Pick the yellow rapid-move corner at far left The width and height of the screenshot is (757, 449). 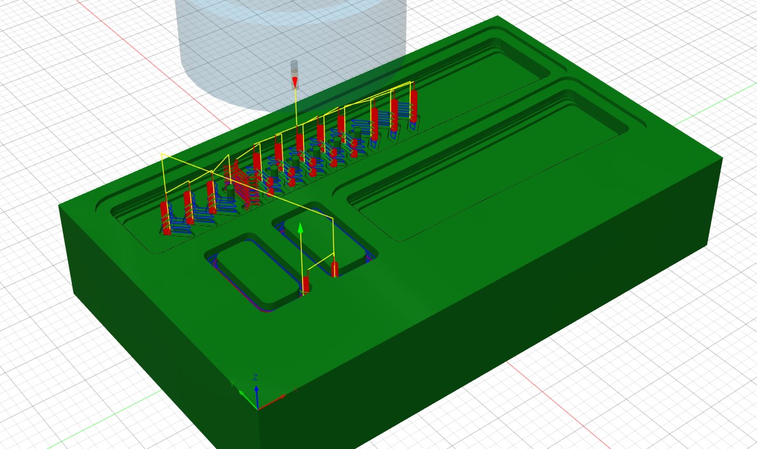click(163, 155)
